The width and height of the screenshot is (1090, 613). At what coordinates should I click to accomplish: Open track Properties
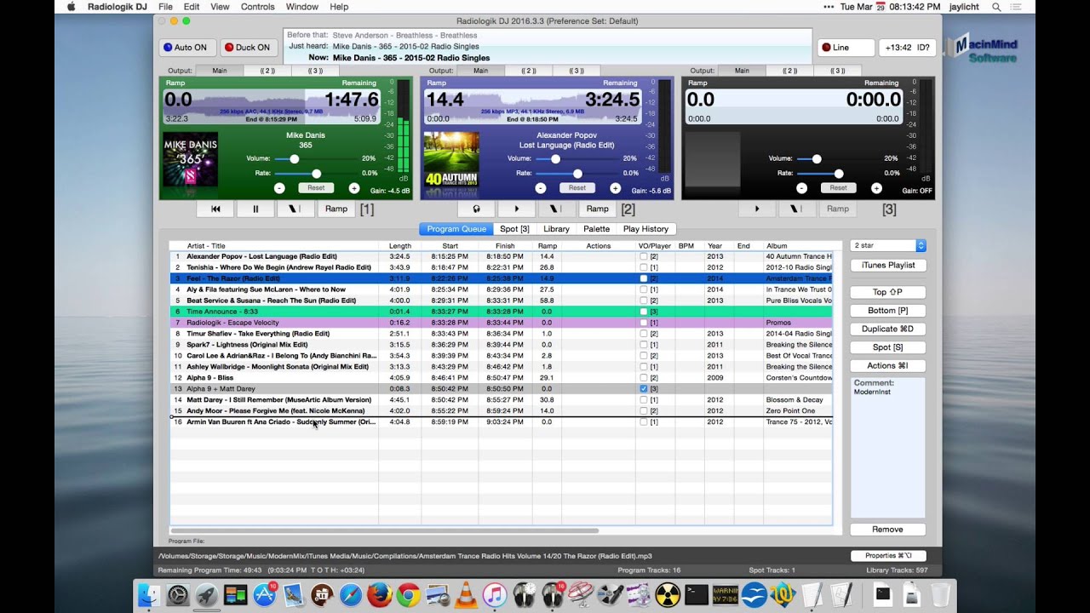click(x=887, y=556)
